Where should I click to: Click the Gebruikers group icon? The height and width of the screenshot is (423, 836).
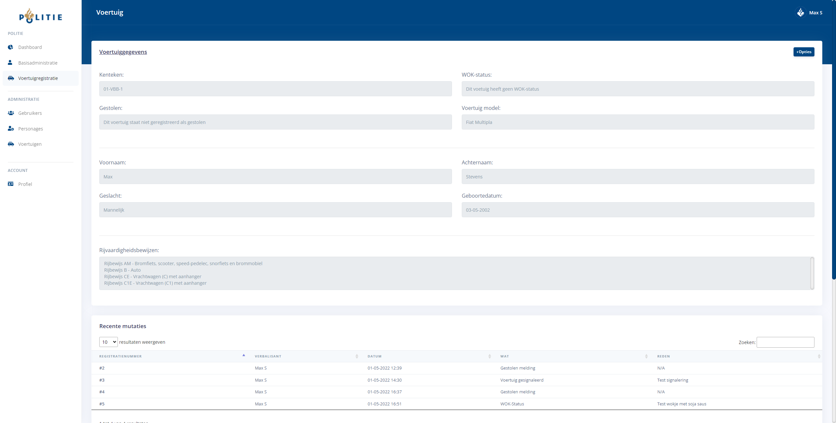(11, 113)
